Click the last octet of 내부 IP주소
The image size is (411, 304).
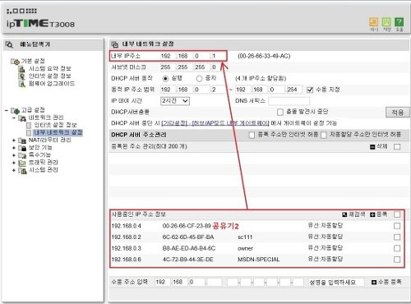coord(218,56)
